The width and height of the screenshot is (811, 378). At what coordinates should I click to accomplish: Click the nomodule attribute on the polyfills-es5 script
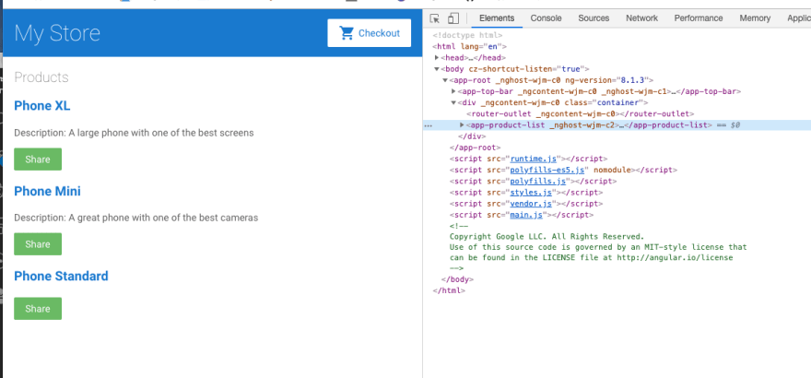click(613, 170)
